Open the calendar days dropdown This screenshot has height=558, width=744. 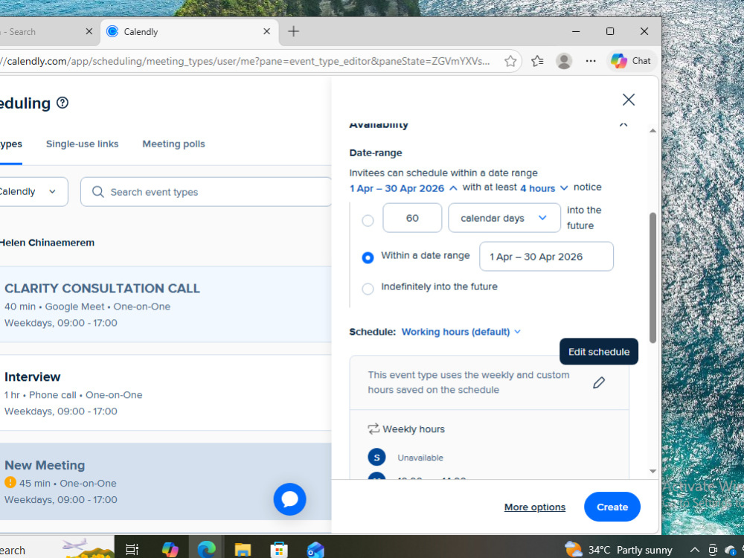tap(504, 218)
